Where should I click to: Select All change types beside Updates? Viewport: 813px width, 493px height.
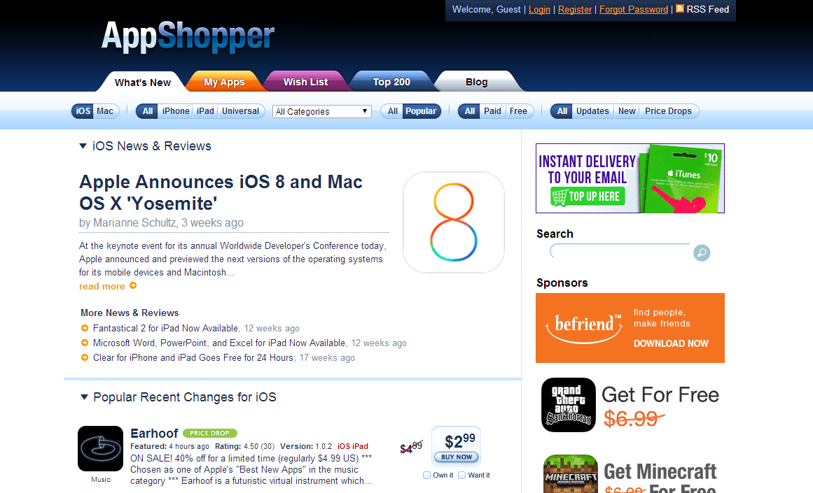click(x=562, y=110)
